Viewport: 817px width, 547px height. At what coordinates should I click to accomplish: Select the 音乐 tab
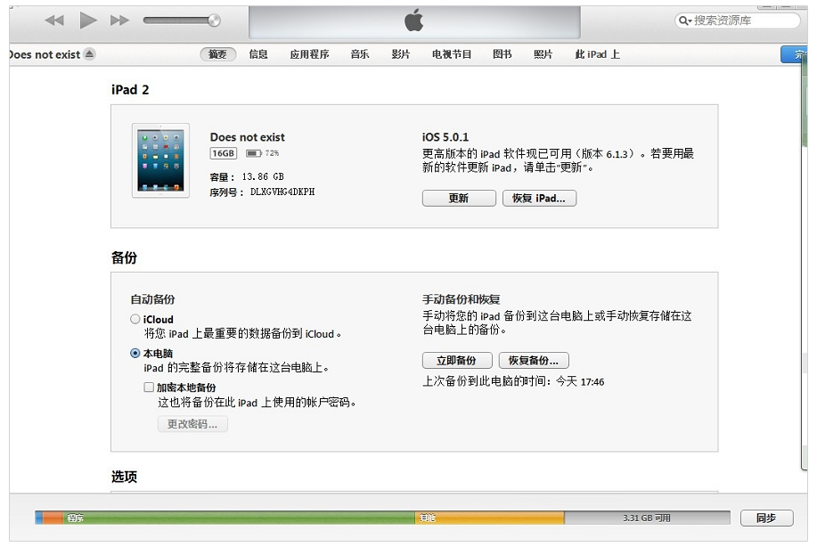point(360,54)
